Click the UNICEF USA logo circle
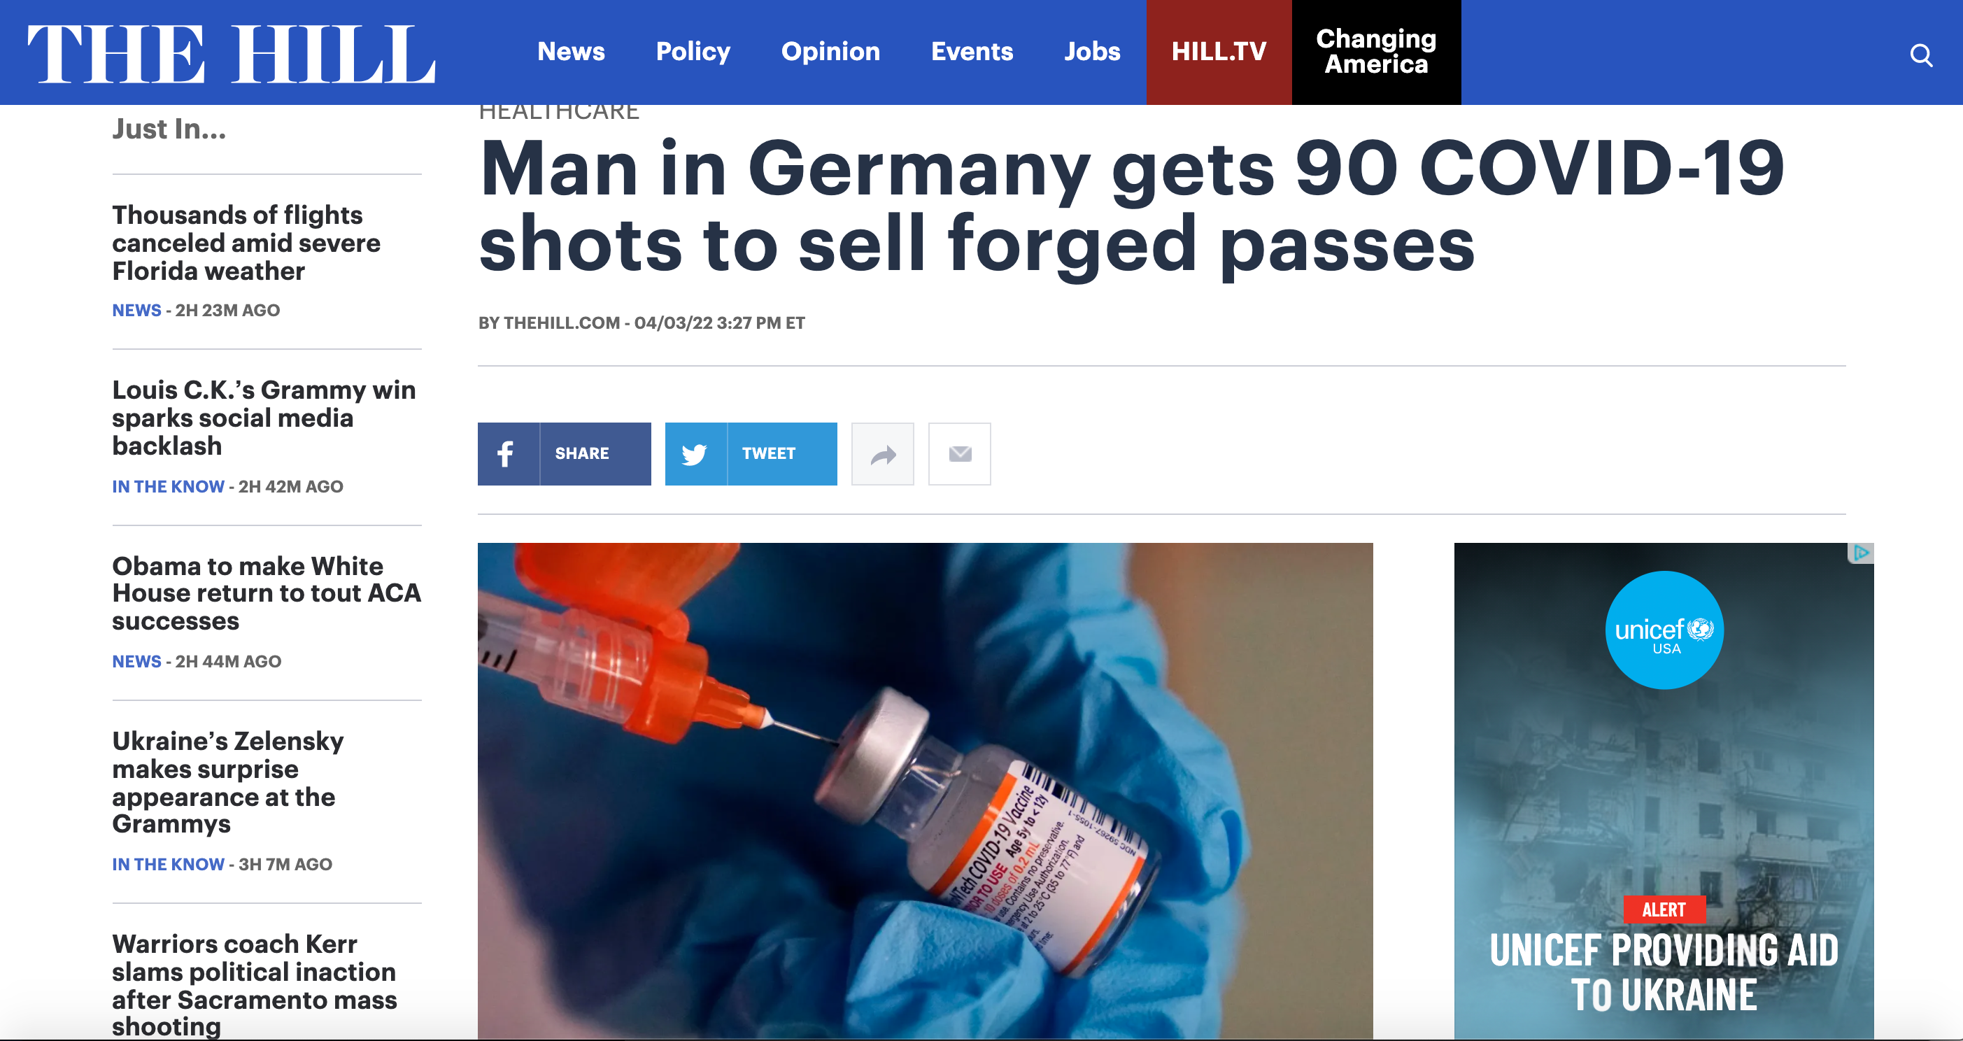This screenshot has width=1963, height=1041. [1664, 630]
